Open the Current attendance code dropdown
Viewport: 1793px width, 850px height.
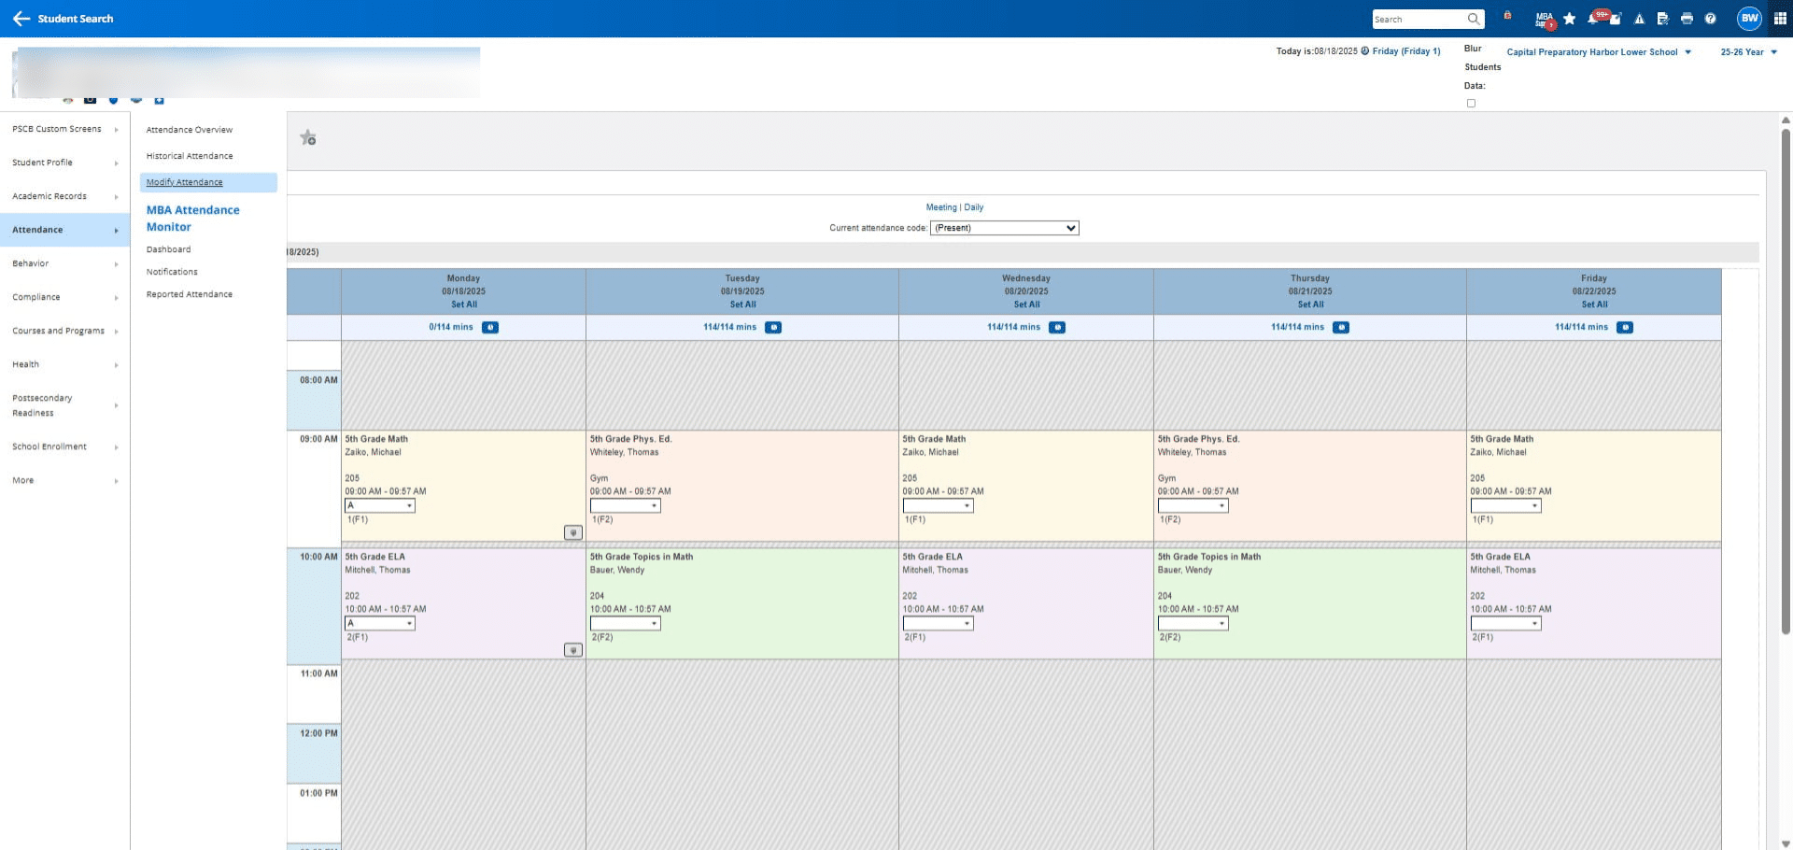point(1005,228)
